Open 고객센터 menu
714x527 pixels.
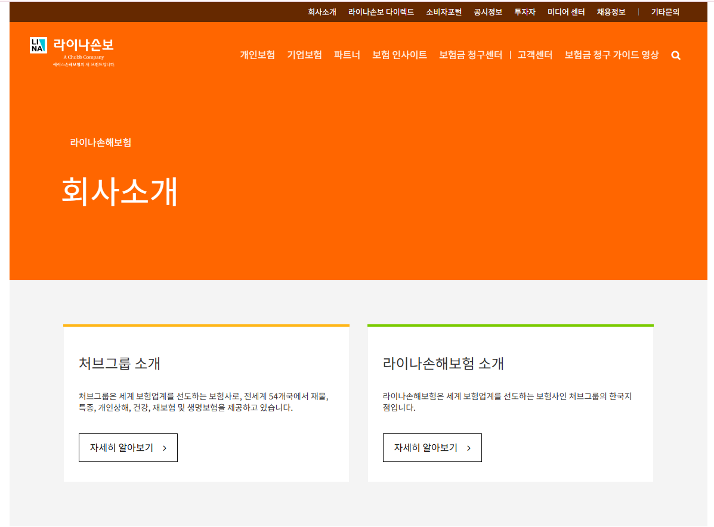pos(535,55)
